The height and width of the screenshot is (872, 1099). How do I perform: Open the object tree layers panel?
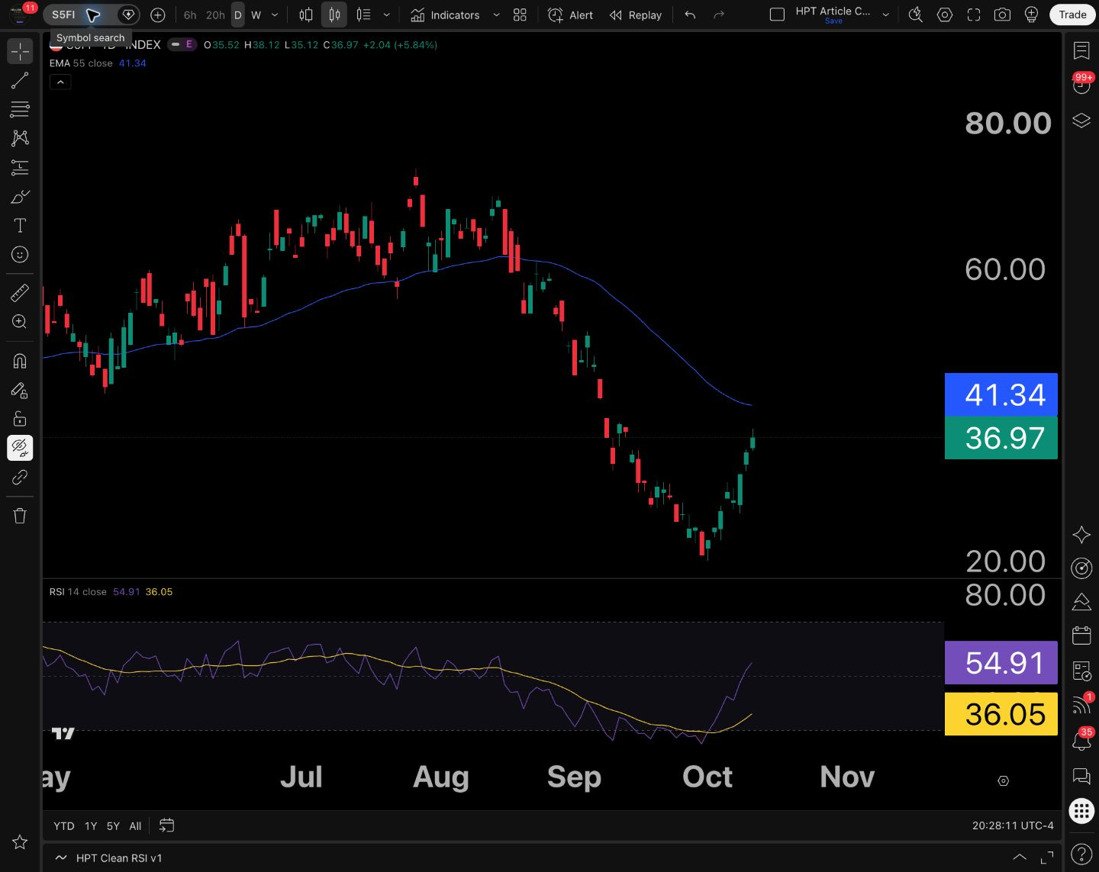point(1081,121)
